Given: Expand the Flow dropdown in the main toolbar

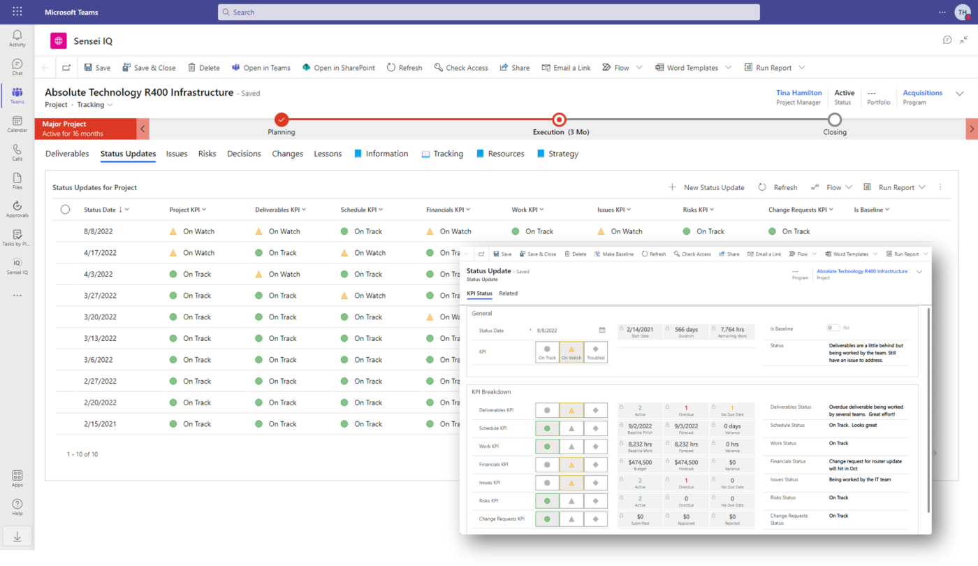Looking at the screenshot, I should (638, 68).
